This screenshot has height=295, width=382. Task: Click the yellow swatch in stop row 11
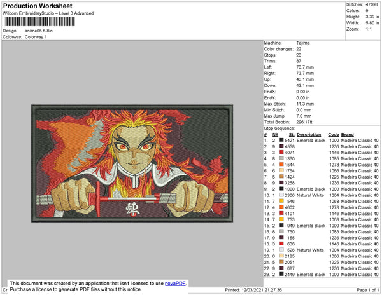tap(281, 201)
